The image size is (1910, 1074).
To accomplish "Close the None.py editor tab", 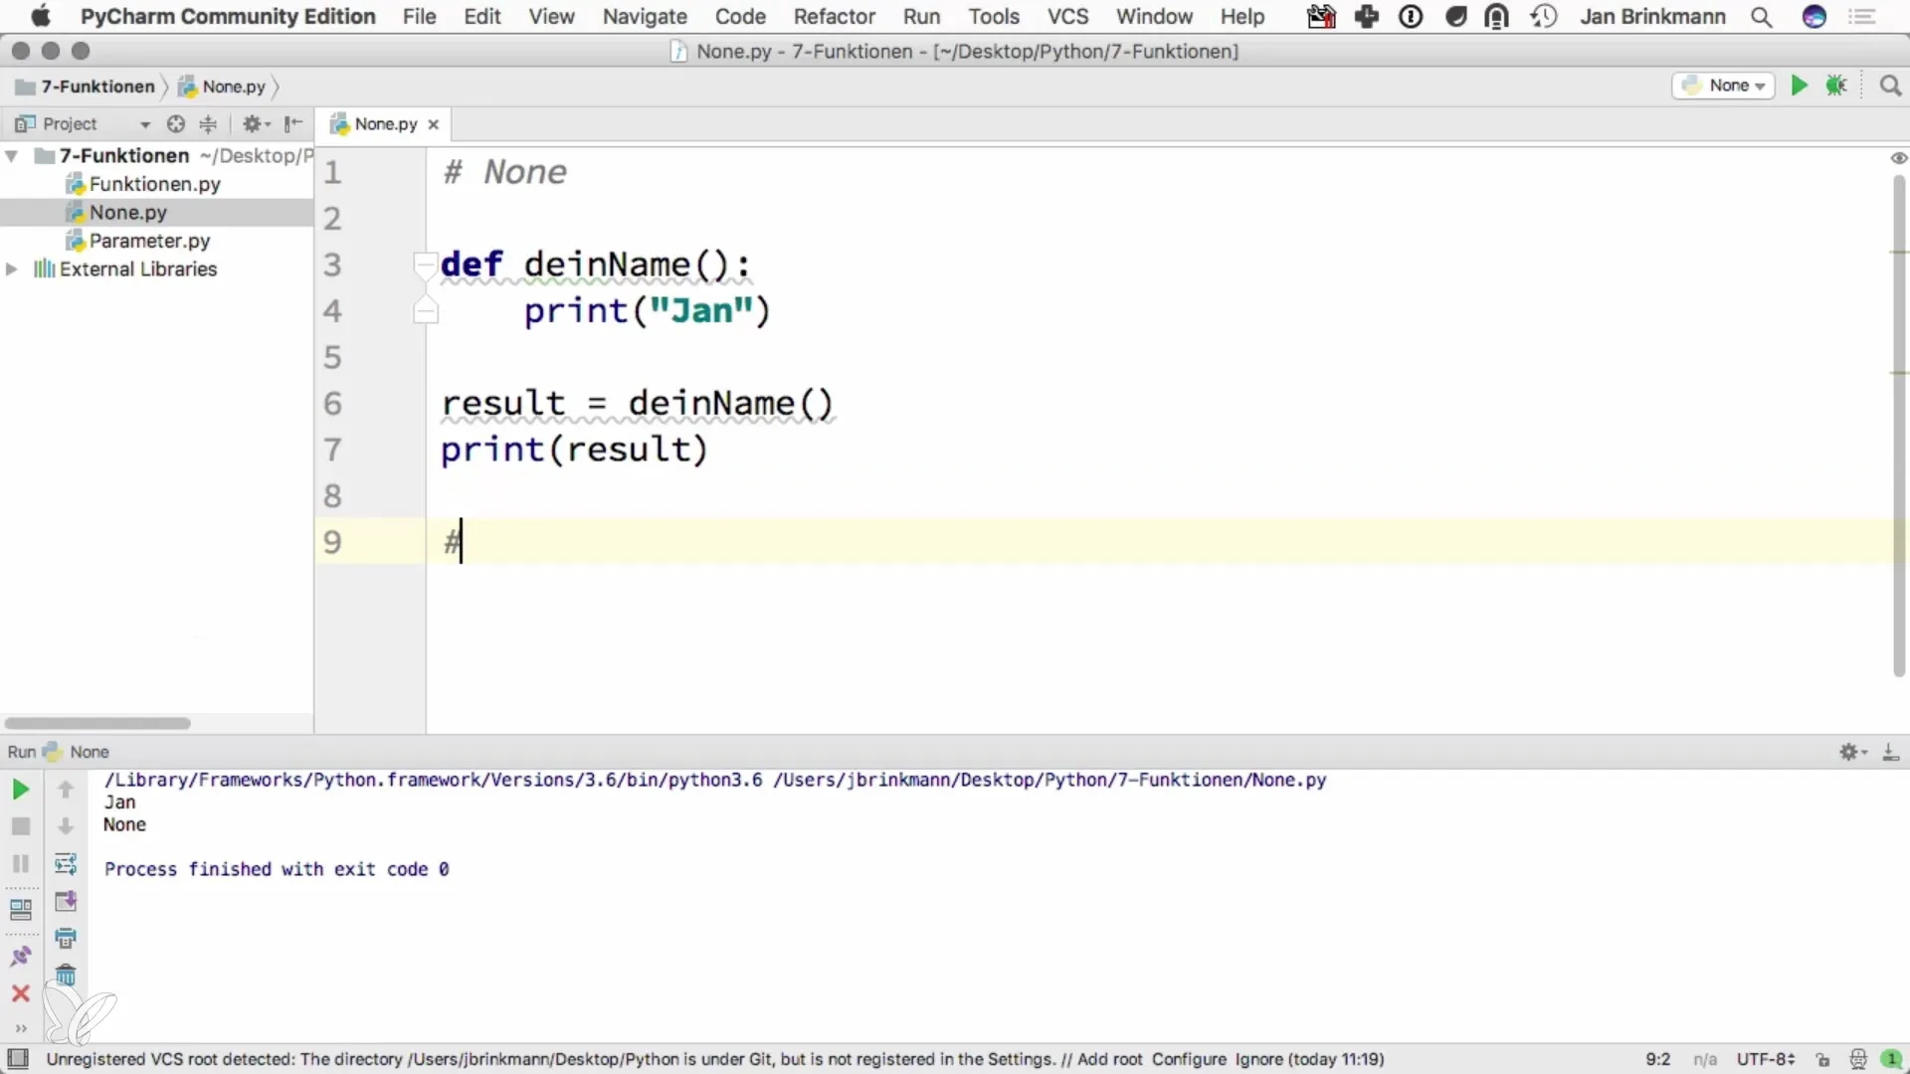I will 433,124.
